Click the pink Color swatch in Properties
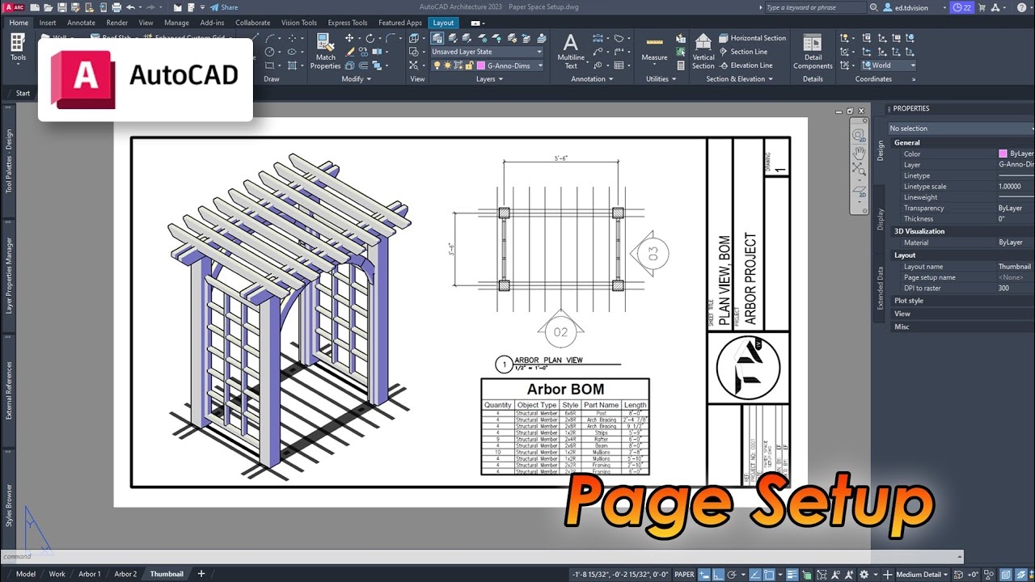1035x582 pixels. point(1003,154)
